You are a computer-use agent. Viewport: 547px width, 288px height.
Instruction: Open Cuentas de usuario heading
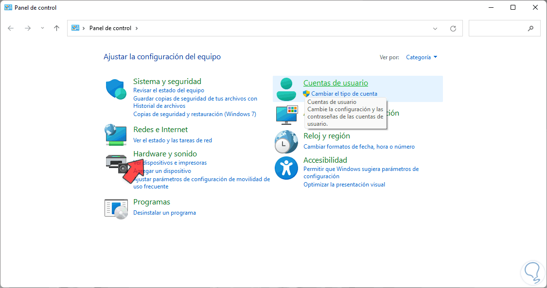[x=335, y=83]
